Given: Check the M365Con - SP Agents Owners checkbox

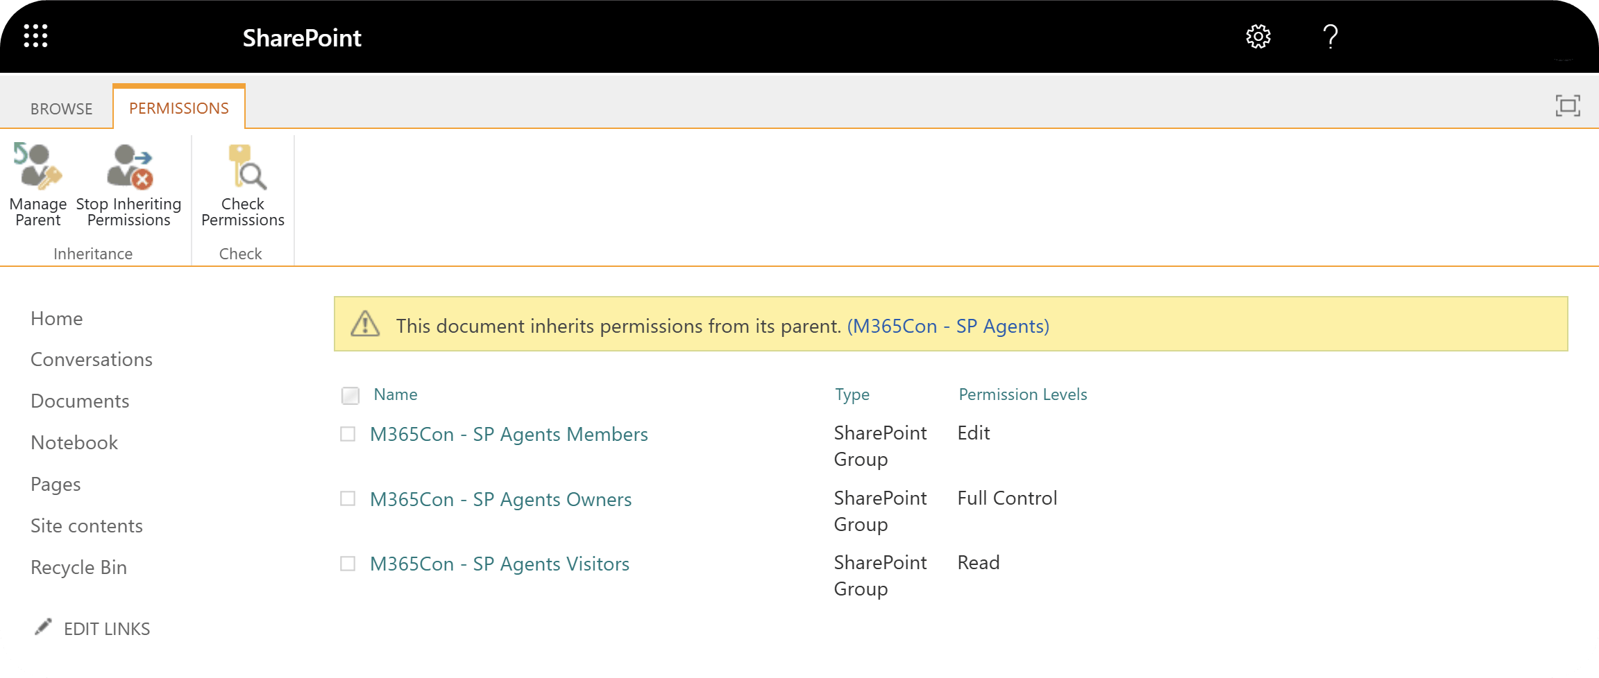Looking at the screenshot, I should pos(348,499).
